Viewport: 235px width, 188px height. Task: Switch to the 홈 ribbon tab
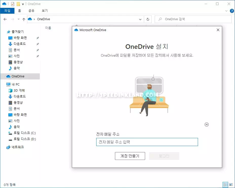[19, 11]
